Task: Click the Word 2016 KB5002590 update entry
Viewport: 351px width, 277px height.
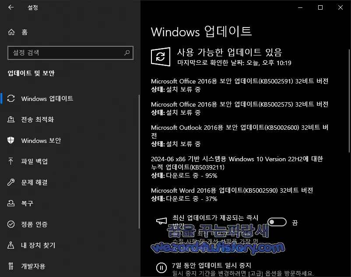Action: tap(232, 194)
